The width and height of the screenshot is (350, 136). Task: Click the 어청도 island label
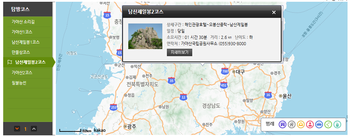pos(72,53)
